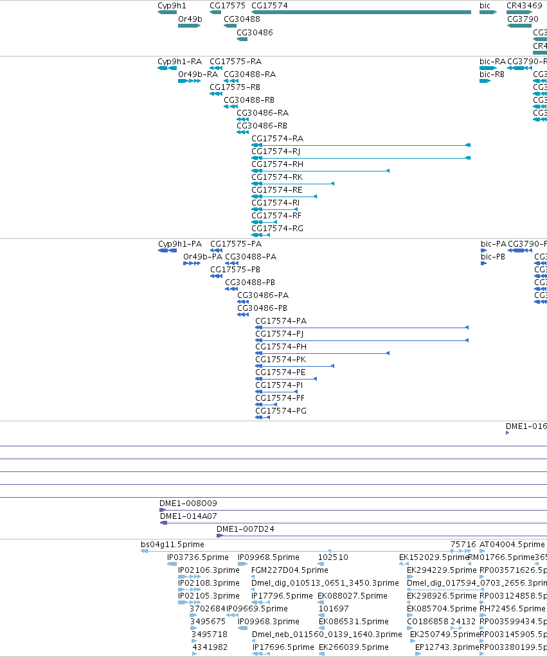
Task: Select the CG17574-RG transcript label
Action: [x=277, y=229]
